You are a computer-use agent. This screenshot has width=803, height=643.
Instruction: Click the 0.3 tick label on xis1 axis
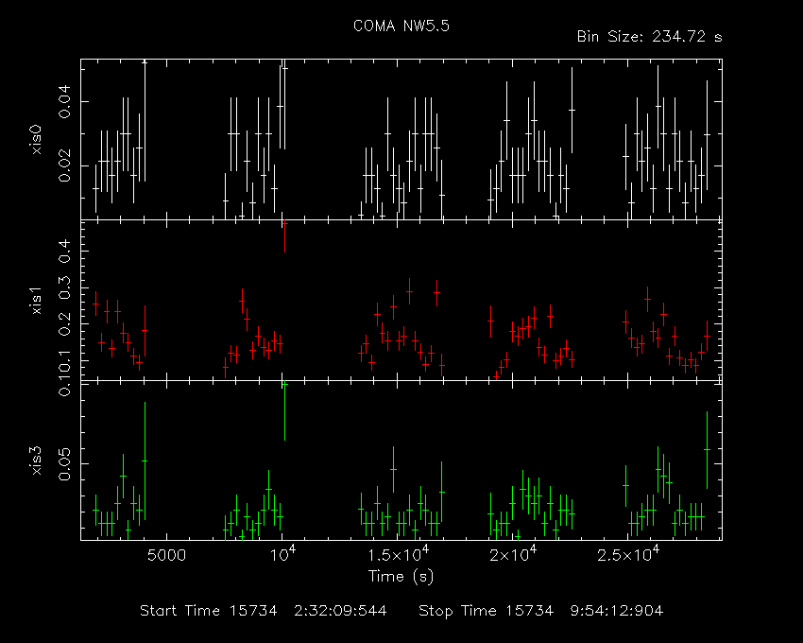(65, 287)
